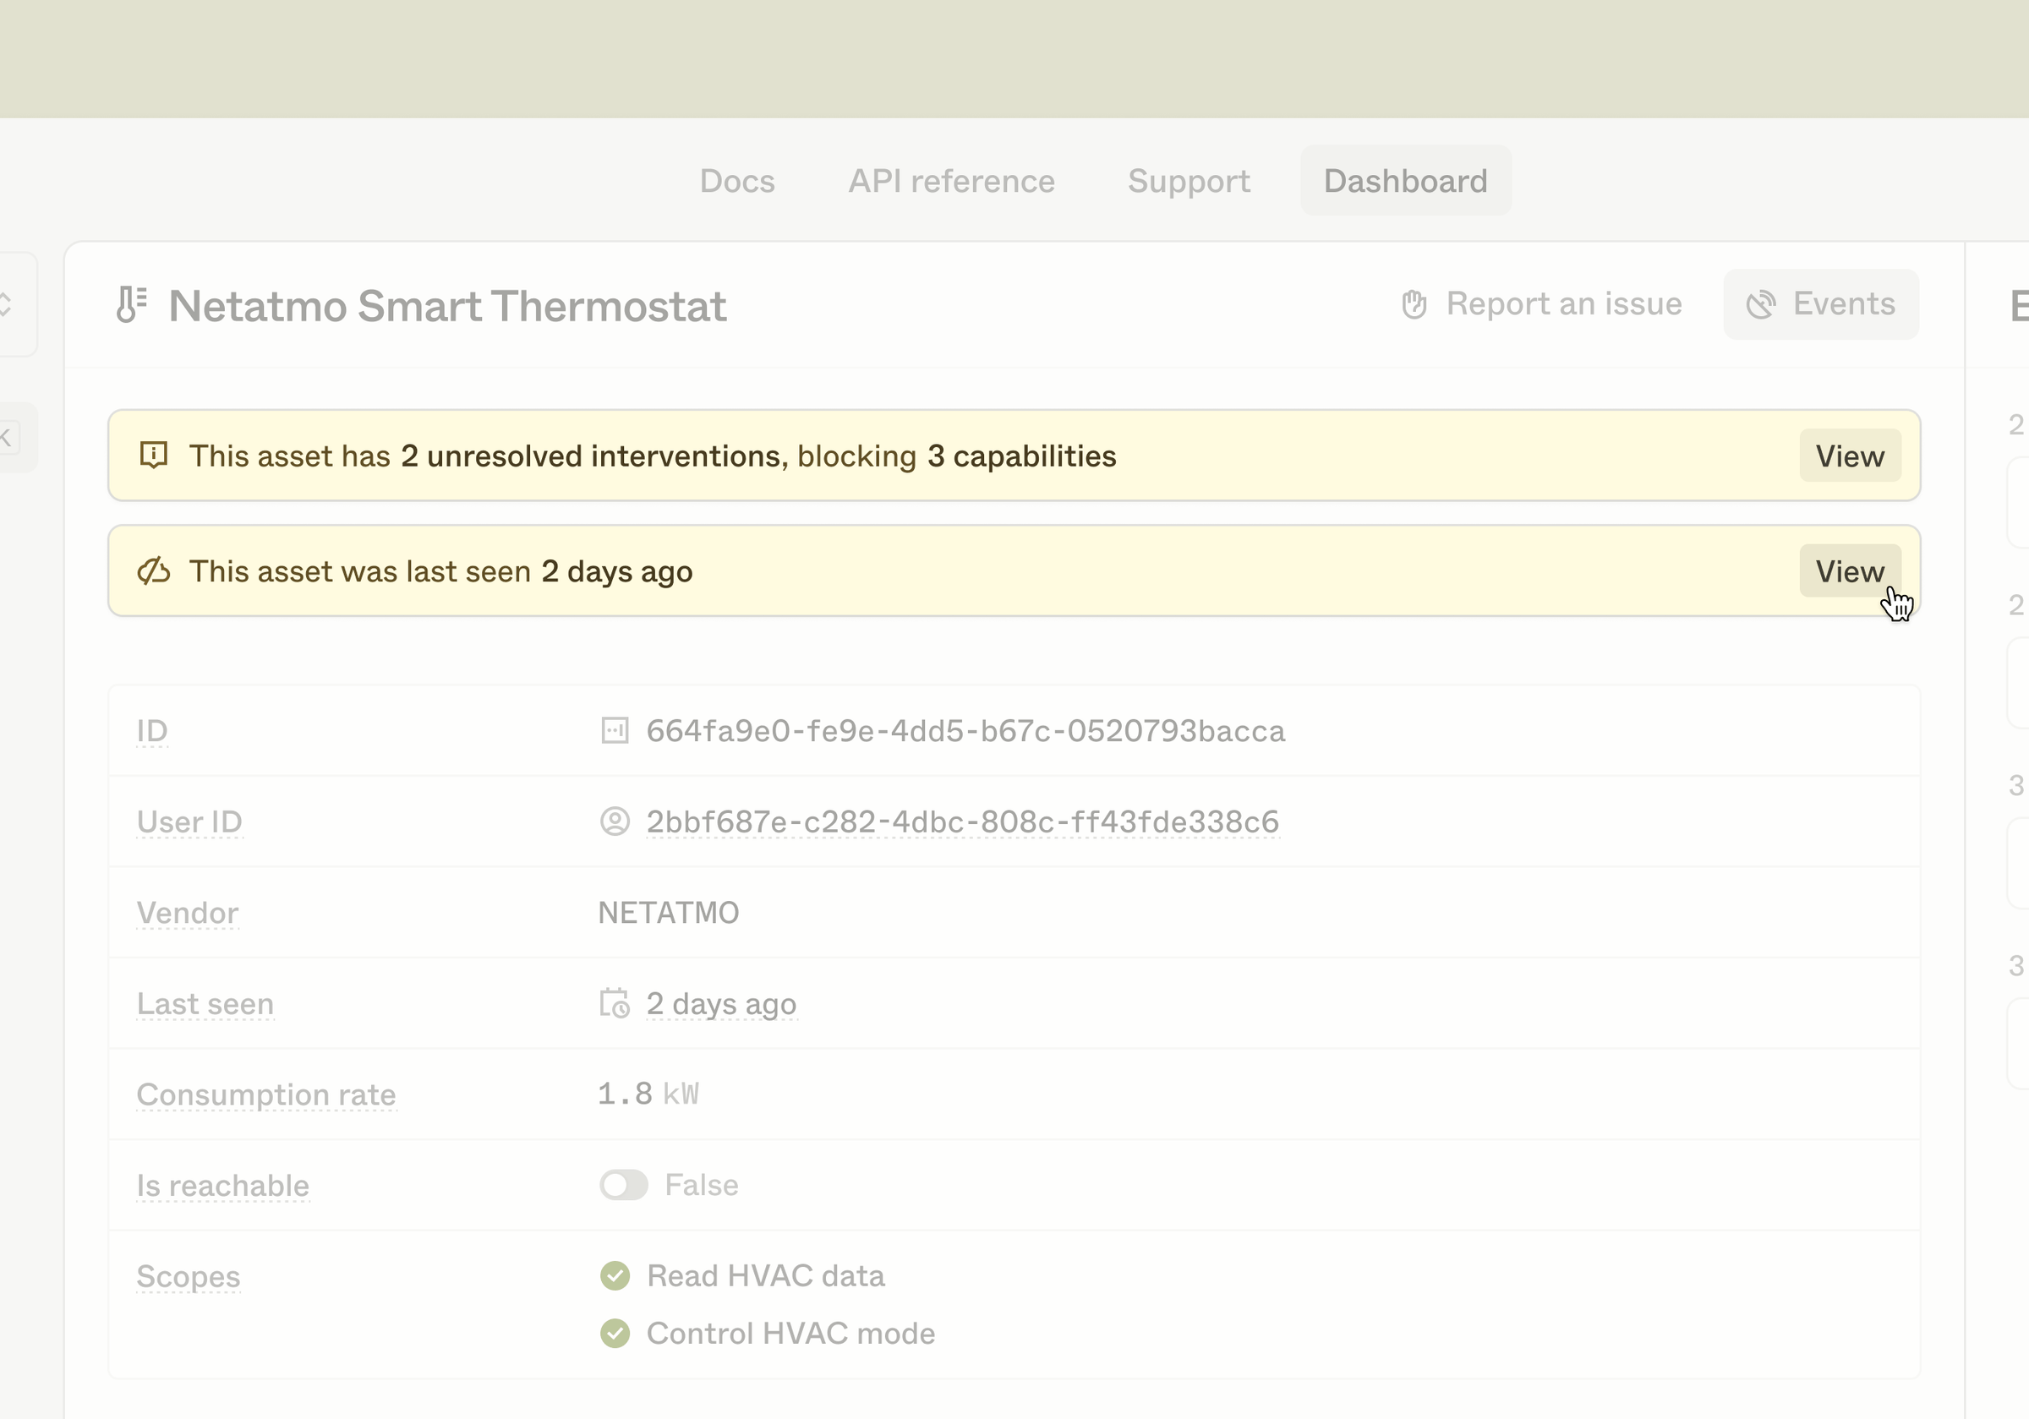
Task: Click the Netatmo Smart Thermostat title
Action: [447, 306]
